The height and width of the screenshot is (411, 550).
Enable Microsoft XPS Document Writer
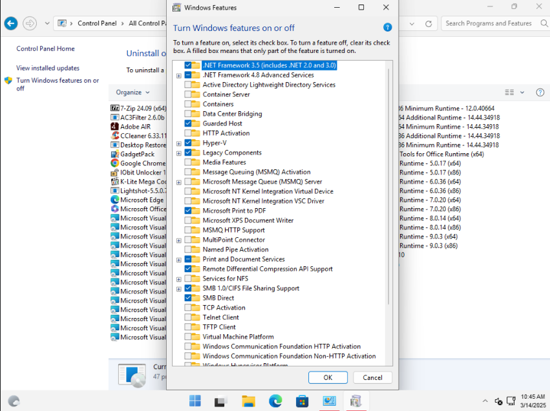tap(187, 220)
